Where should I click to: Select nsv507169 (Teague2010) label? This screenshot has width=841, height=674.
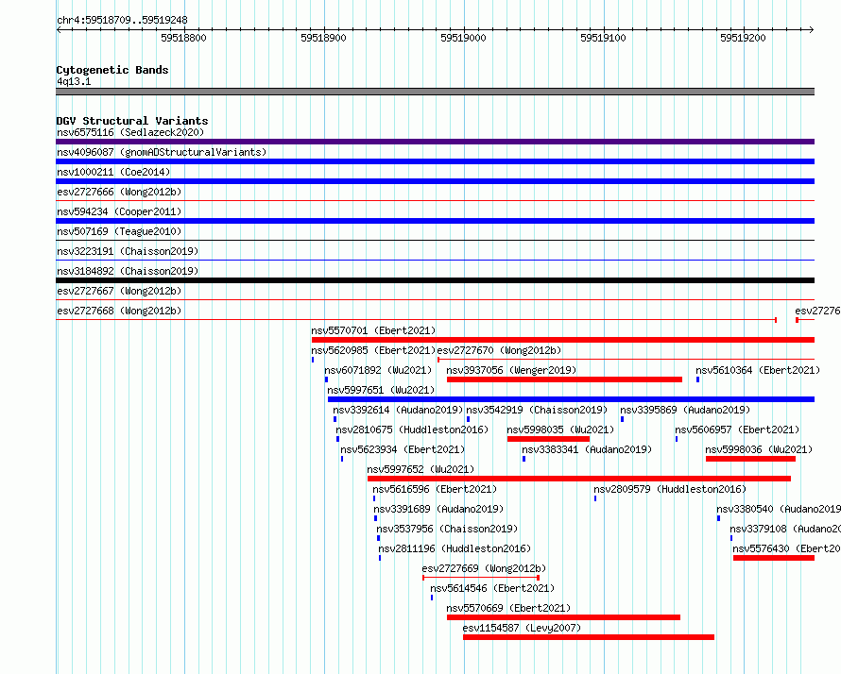[x=119, y=231]
